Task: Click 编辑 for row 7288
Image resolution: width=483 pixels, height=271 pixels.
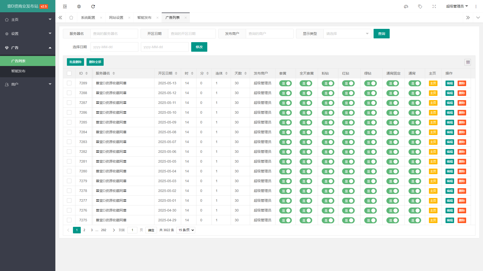Action: point(450,93)
